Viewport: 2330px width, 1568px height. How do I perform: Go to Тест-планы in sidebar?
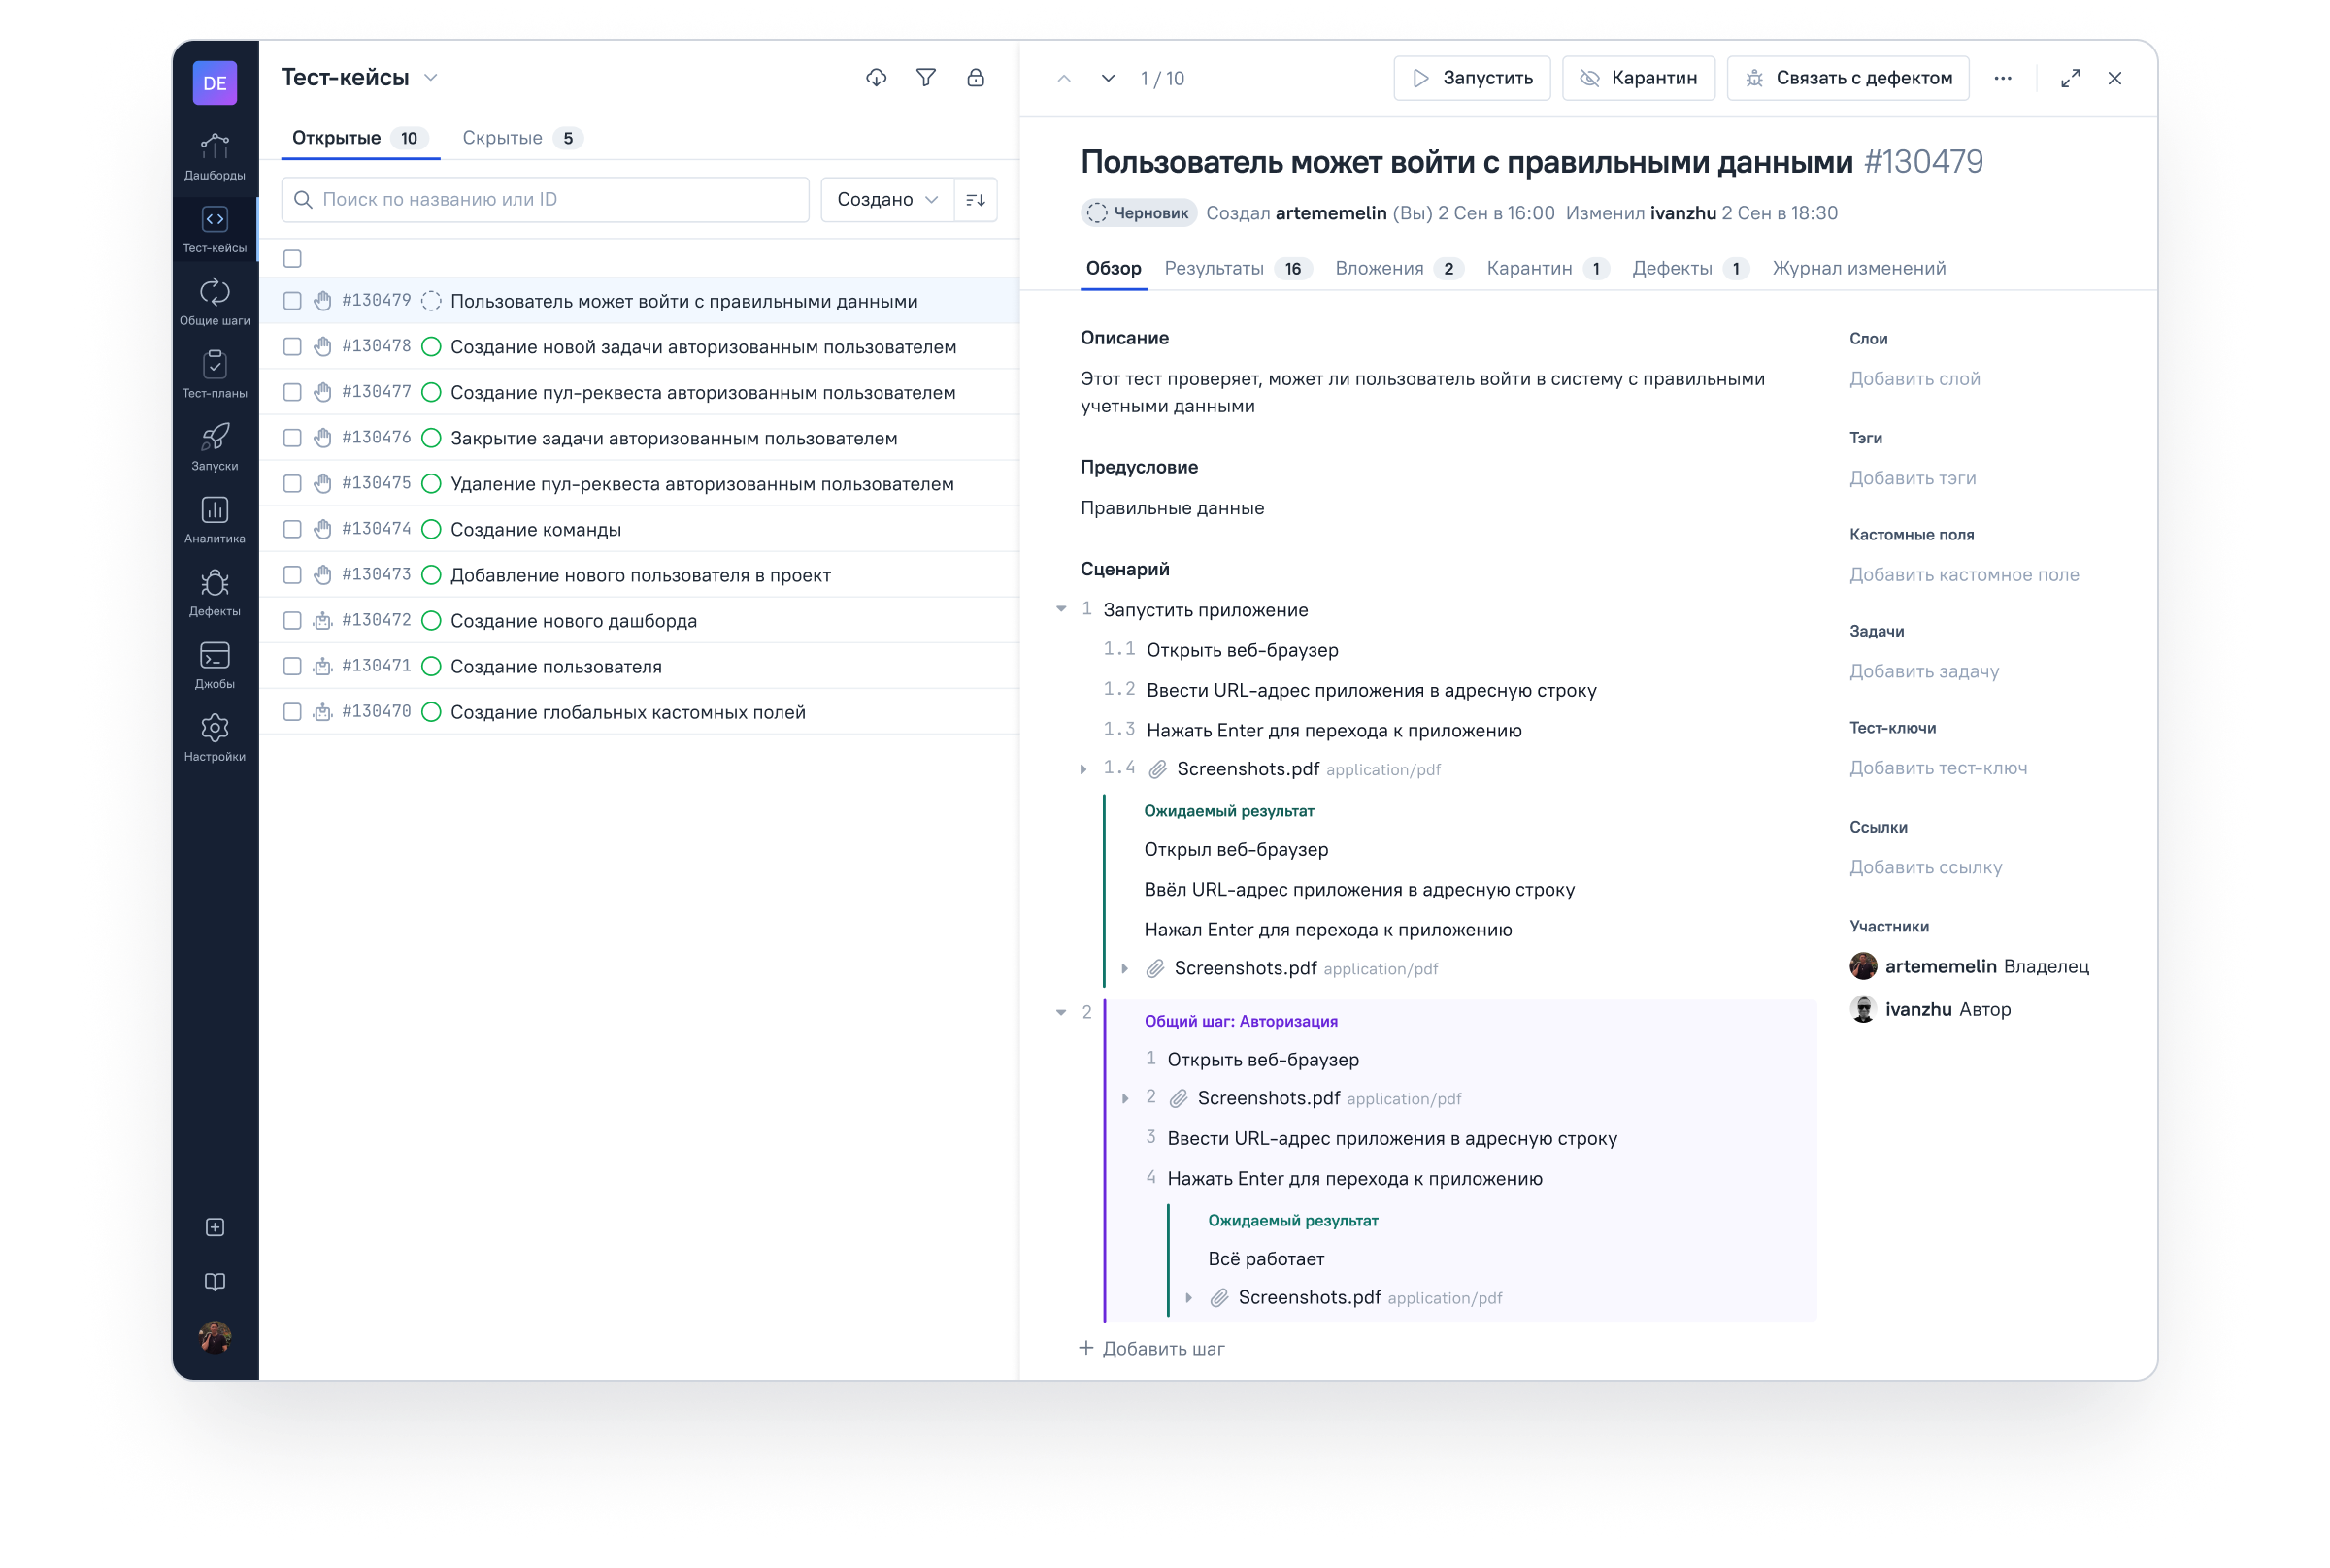[x=215, y=375]
